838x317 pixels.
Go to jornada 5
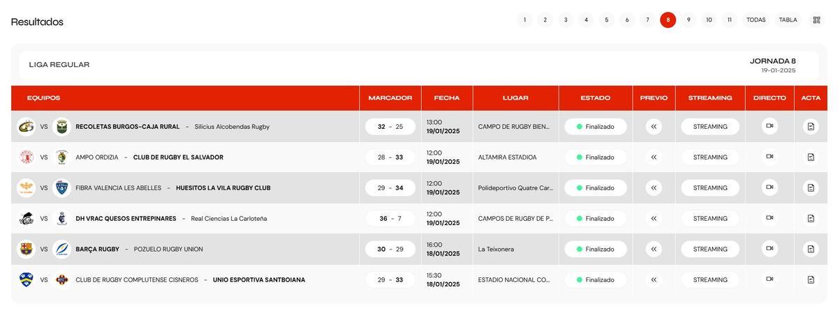[607, 20]
